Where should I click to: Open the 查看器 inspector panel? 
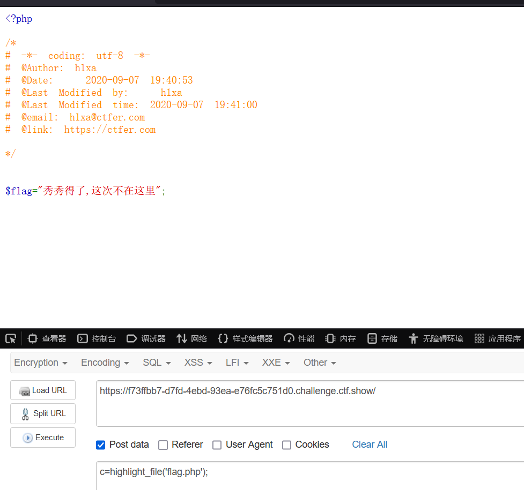(x=47, y=338)
